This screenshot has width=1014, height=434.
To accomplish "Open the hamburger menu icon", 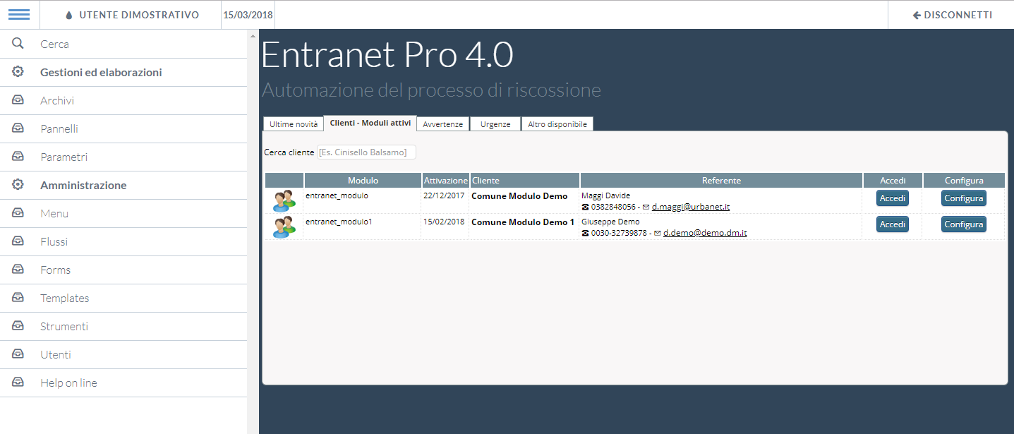I will tap(19, 15).
